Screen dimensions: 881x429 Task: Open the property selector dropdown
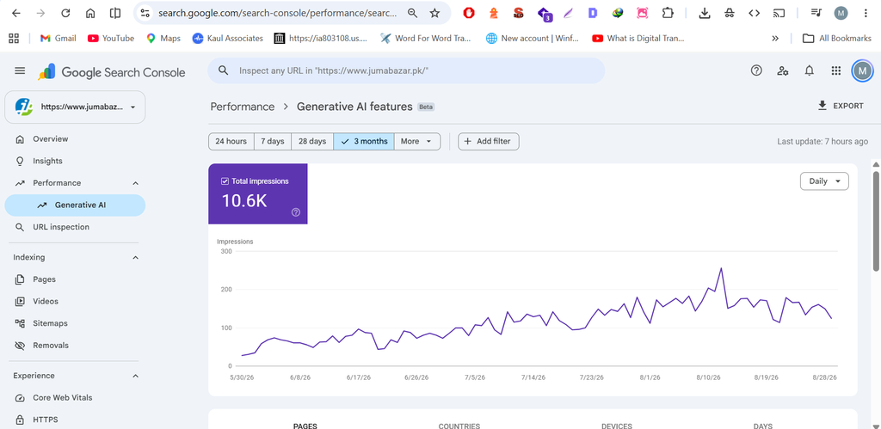click(76, 107)
